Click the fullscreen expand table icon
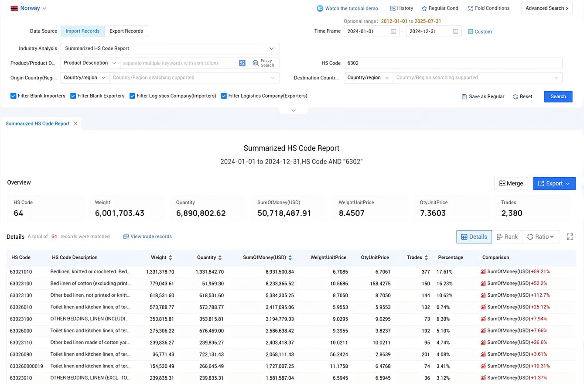This screenshot has height=384, width=584. 570,237
